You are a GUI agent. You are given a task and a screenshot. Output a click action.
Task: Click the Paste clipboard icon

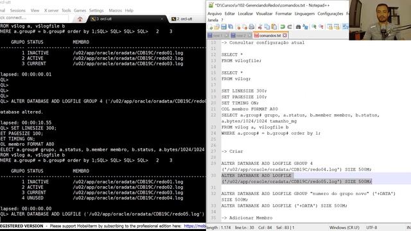coord(274,27)
